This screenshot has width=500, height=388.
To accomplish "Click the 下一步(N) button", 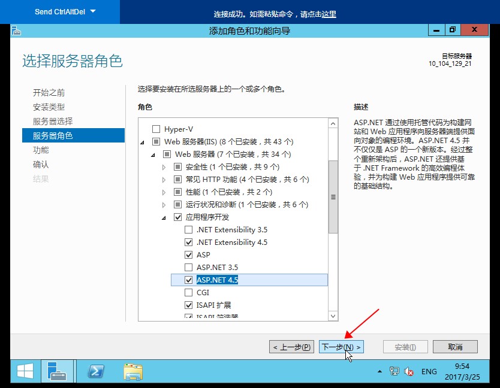I will point(341,347).
